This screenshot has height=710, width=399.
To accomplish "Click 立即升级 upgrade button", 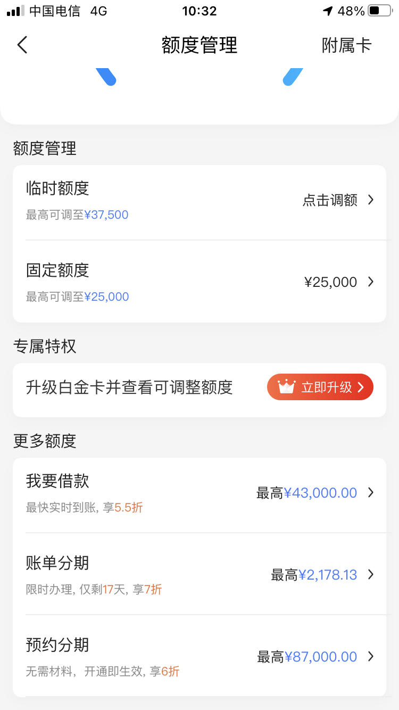I will click(x=320, y=387).
